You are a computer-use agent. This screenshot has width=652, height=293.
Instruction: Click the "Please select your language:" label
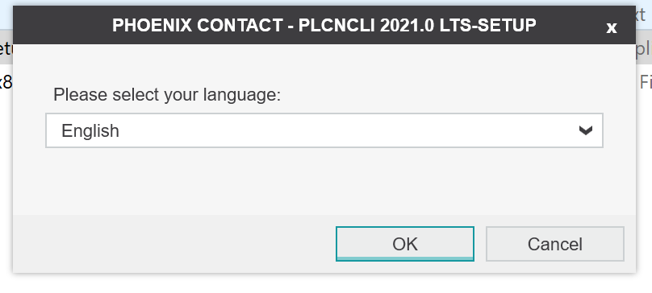tap(167, 95)
